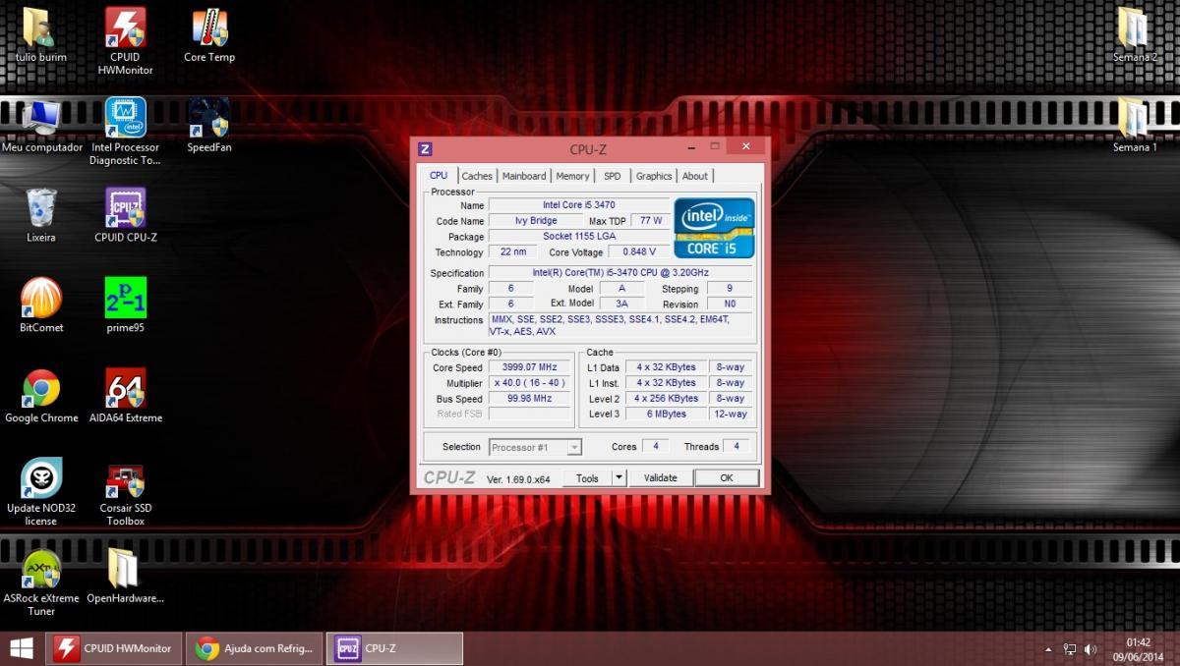Screen dimensions: 1180x666
Task: Switch to the Mainboard tab
Action: coord(524,176)
